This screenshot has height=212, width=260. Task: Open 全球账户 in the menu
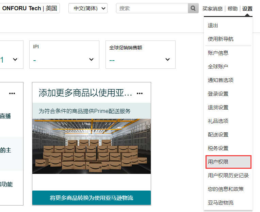tap(218, 67)
